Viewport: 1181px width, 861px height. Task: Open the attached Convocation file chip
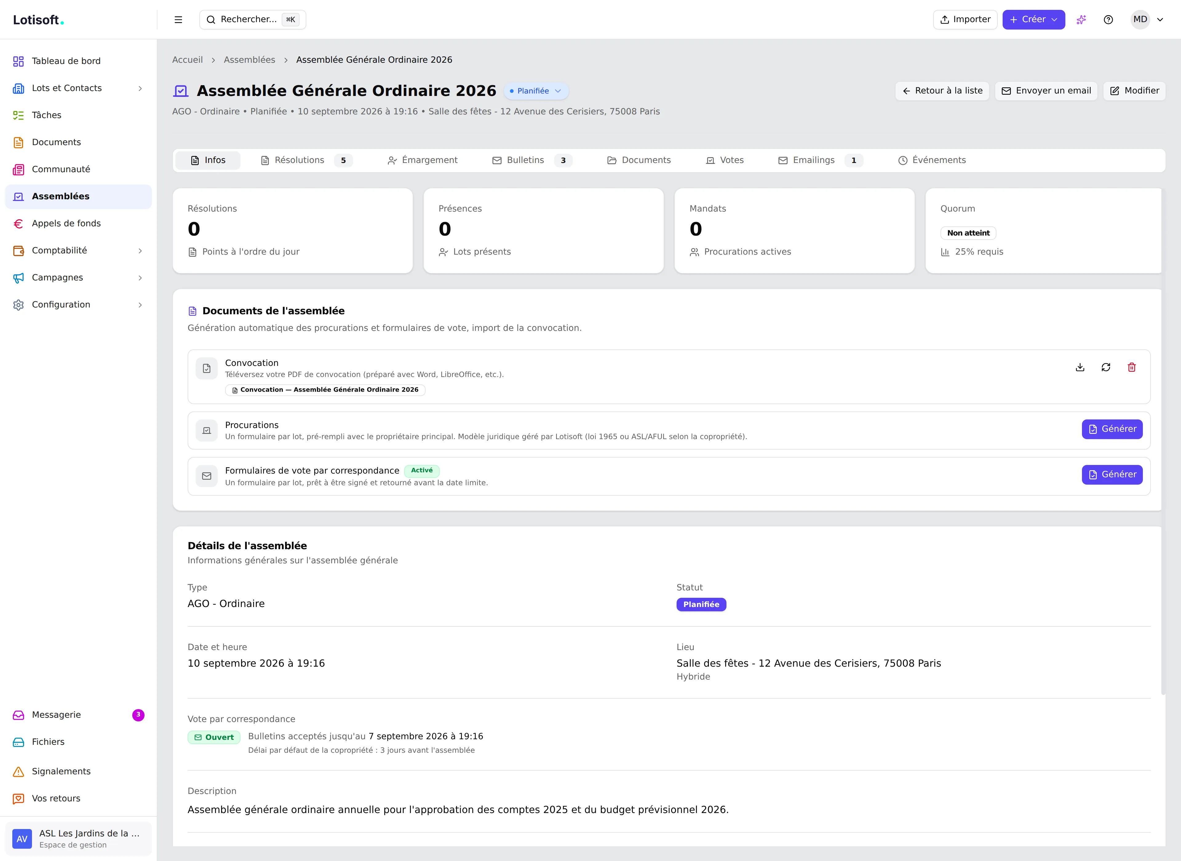325,390
